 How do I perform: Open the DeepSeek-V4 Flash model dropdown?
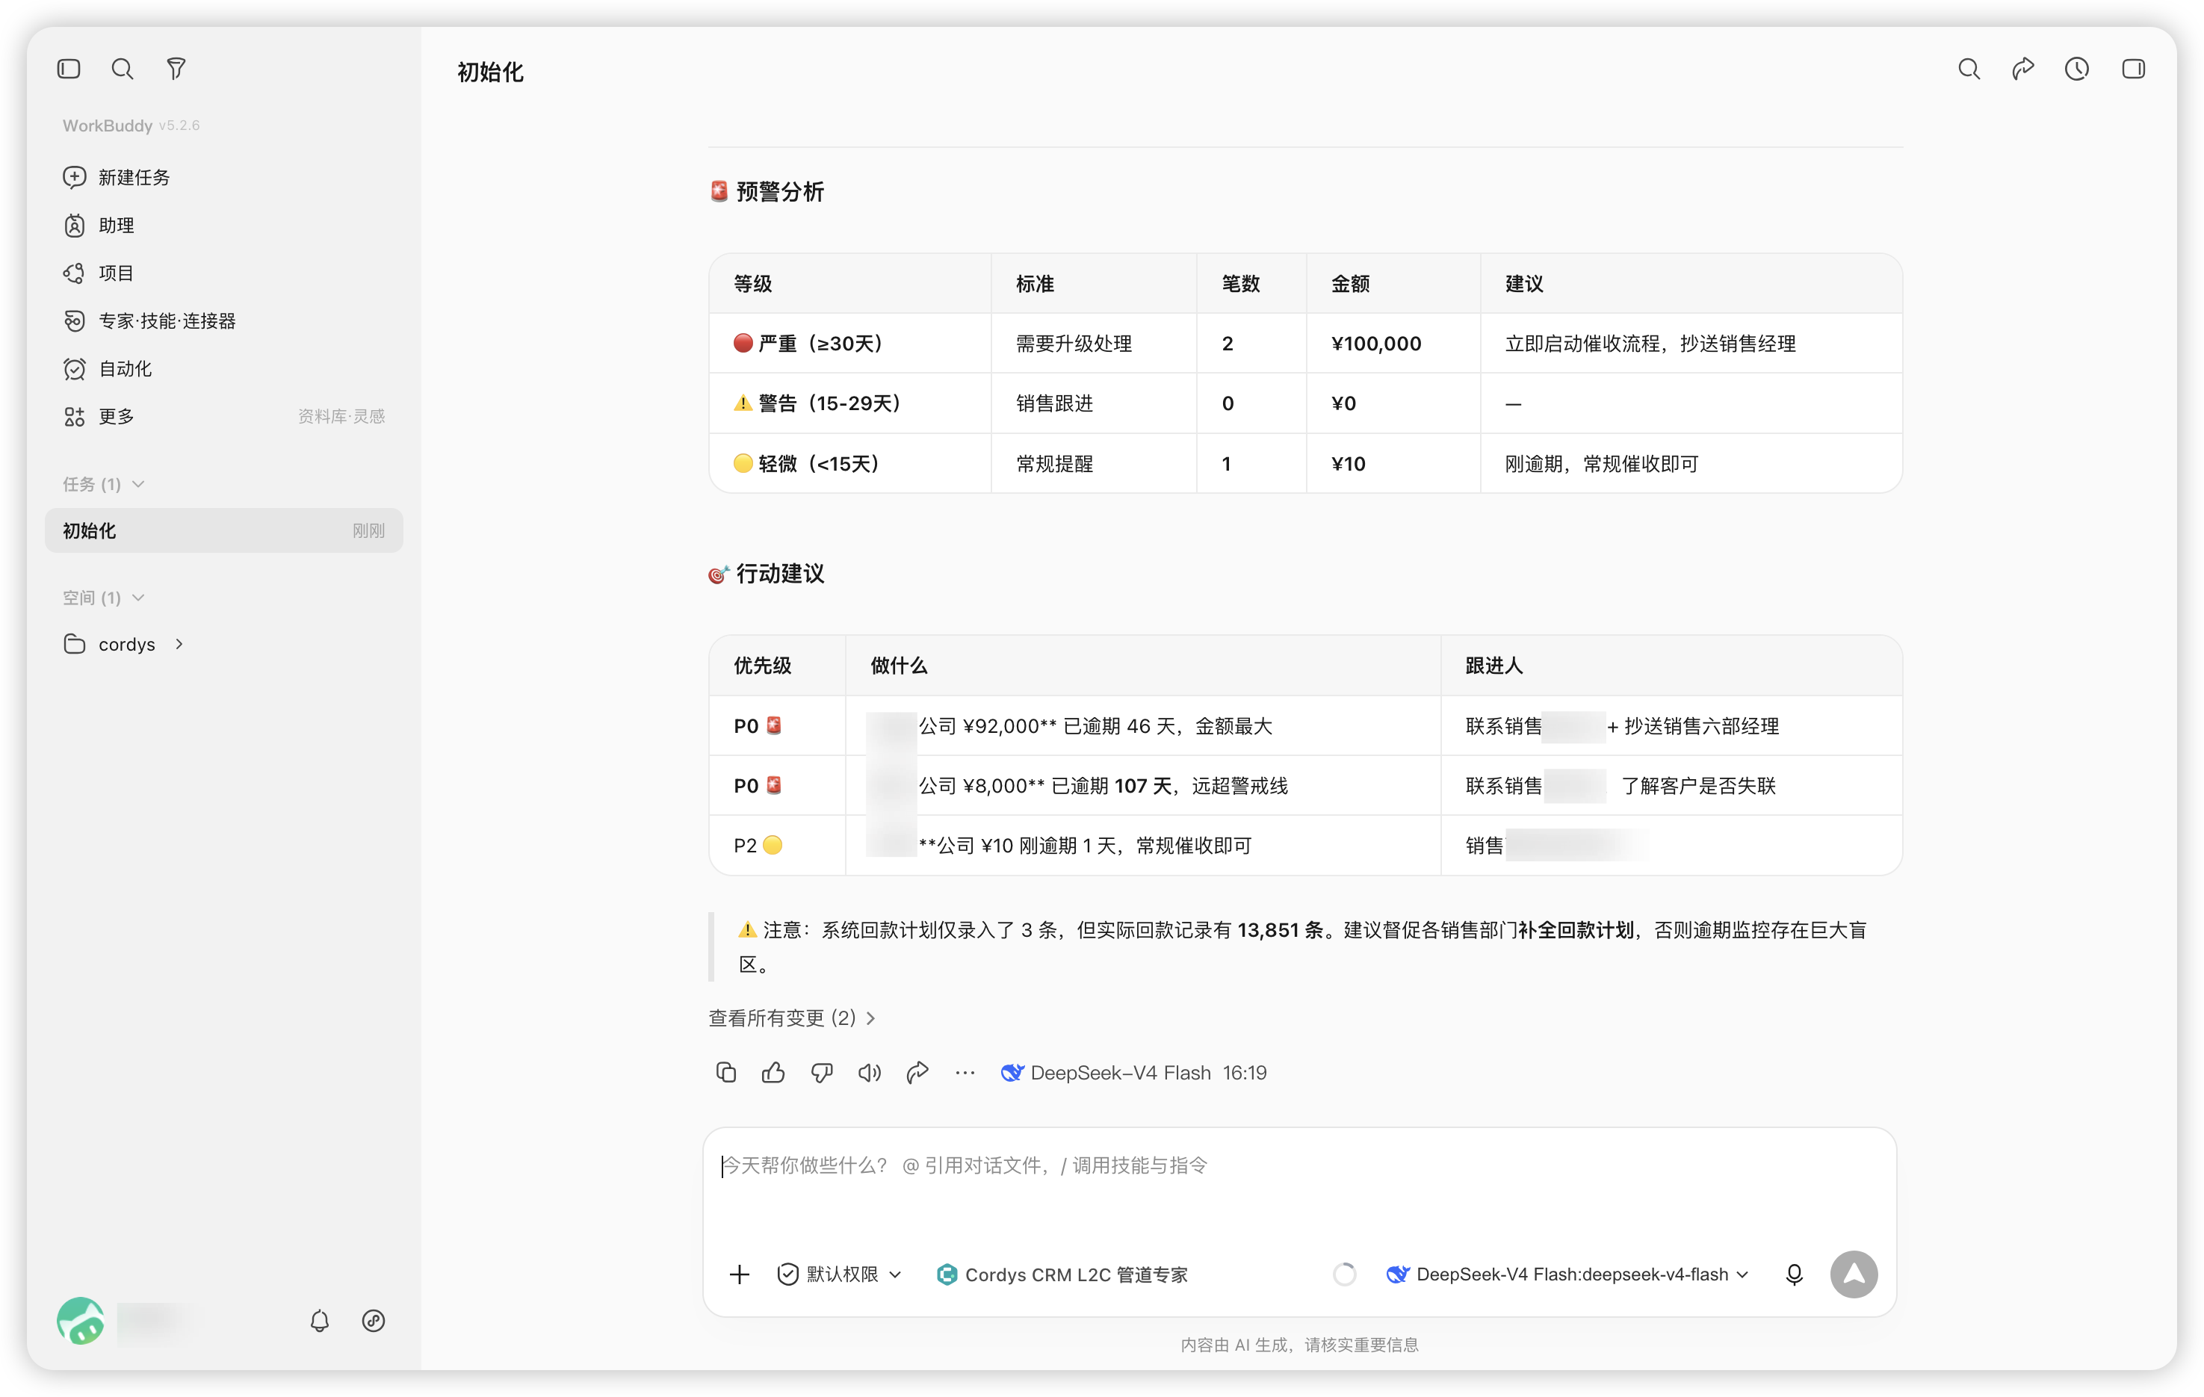[x=1567, y=1274]
